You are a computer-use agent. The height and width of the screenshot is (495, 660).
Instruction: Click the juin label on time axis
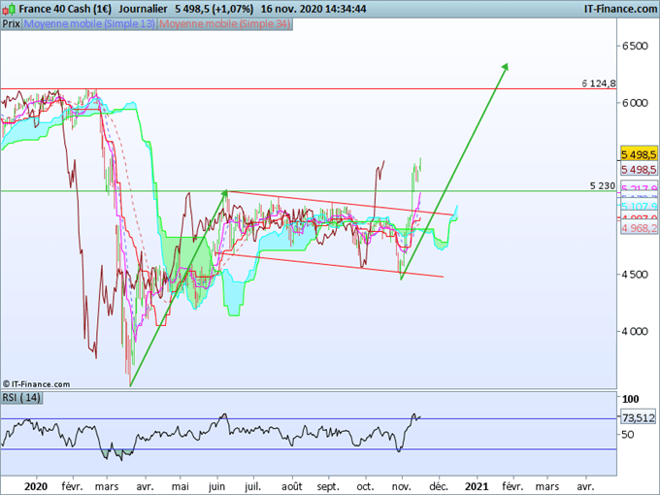216,486
